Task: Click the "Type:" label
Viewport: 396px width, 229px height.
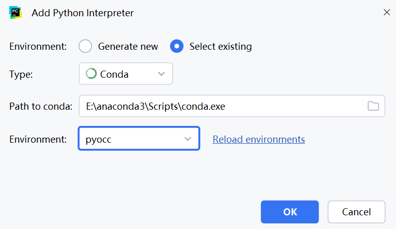Action: coord(21,74)
